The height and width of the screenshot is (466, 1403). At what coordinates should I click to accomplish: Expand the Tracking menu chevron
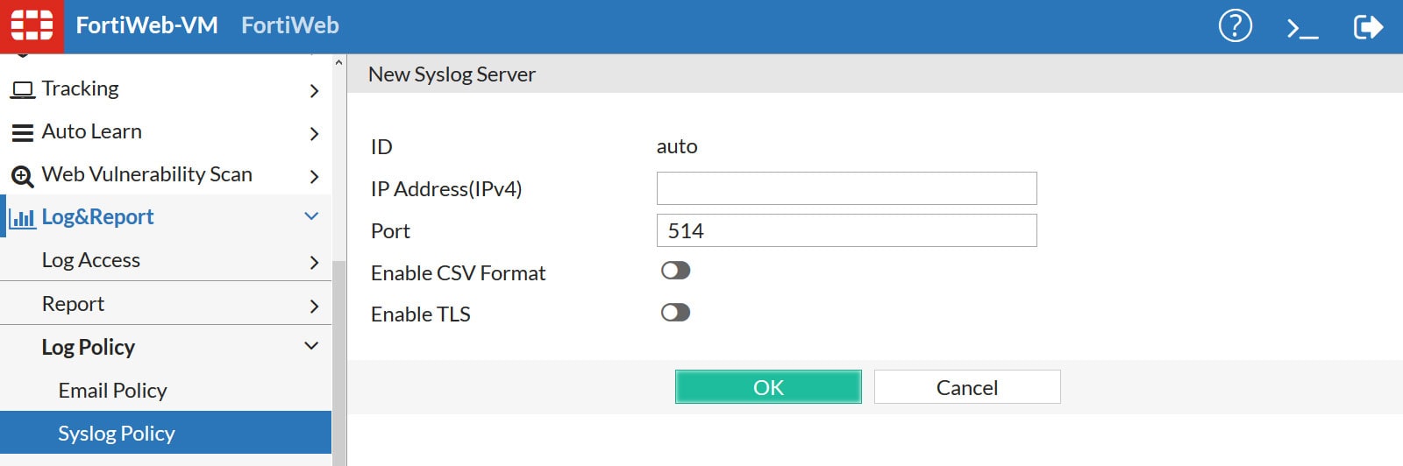(x=314, y=90)
